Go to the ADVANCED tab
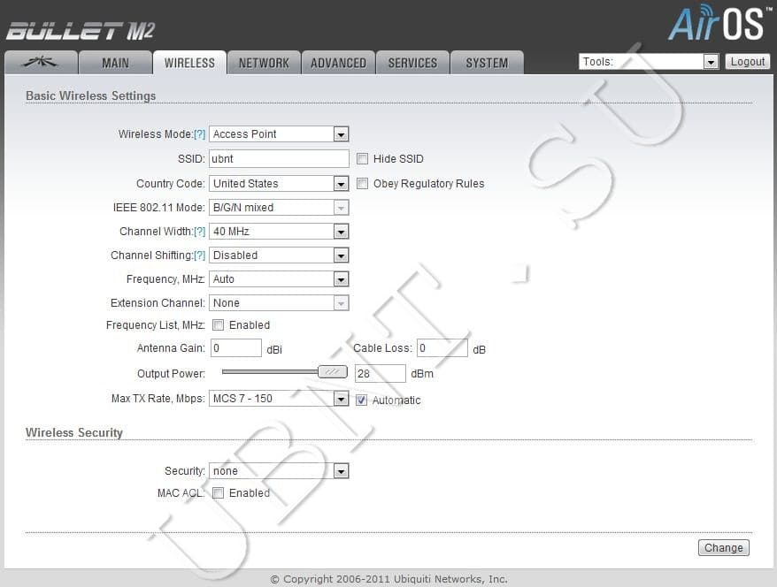 coord(338,63)
